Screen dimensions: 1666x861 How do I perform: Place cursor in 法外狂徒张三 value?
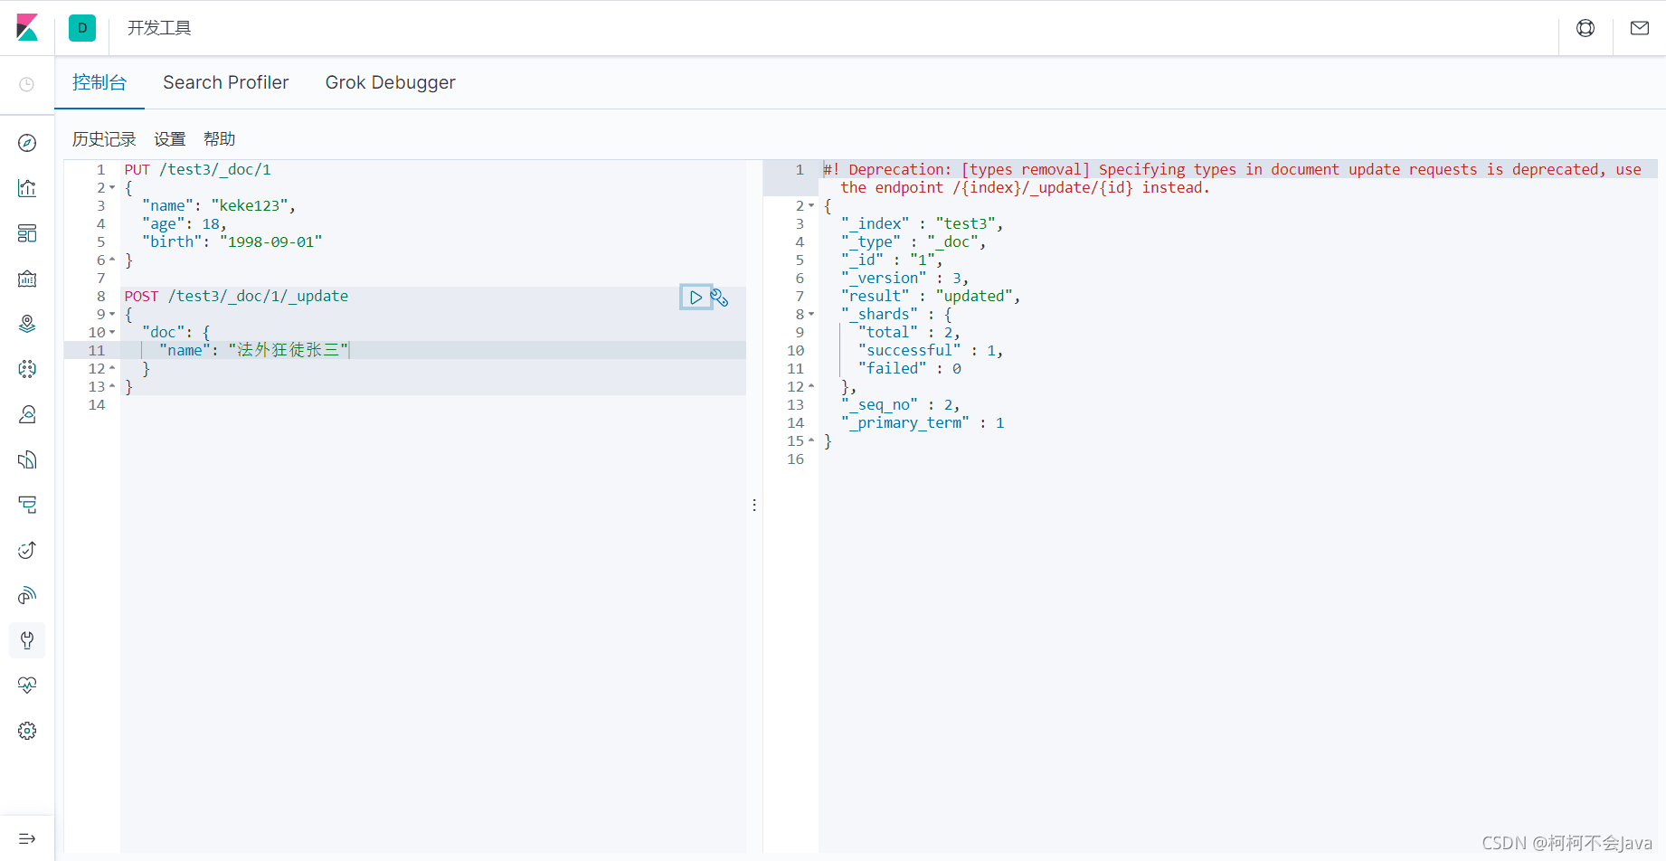click(288, 350)
